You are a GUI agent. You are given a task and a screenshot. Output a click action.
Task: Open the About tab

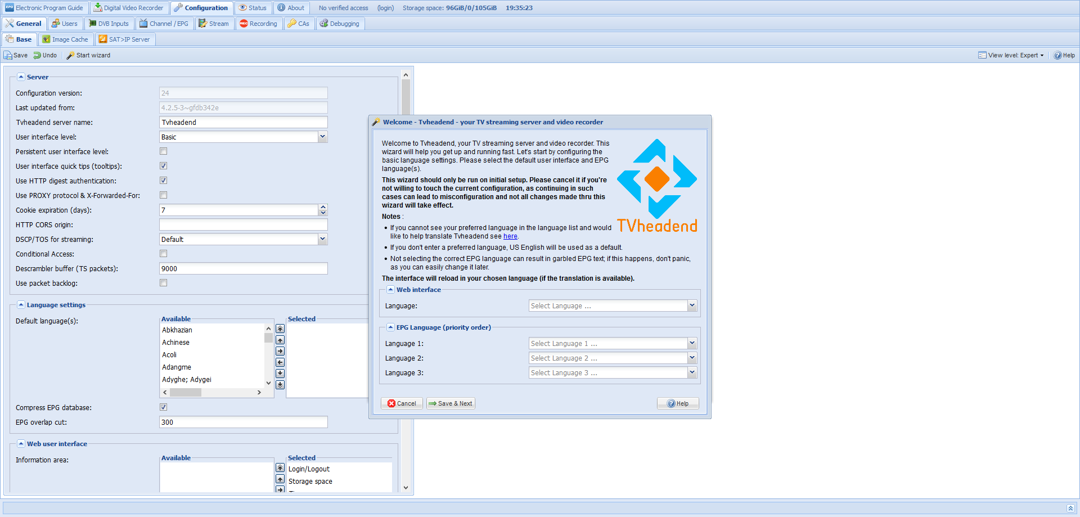coord(291,8)
